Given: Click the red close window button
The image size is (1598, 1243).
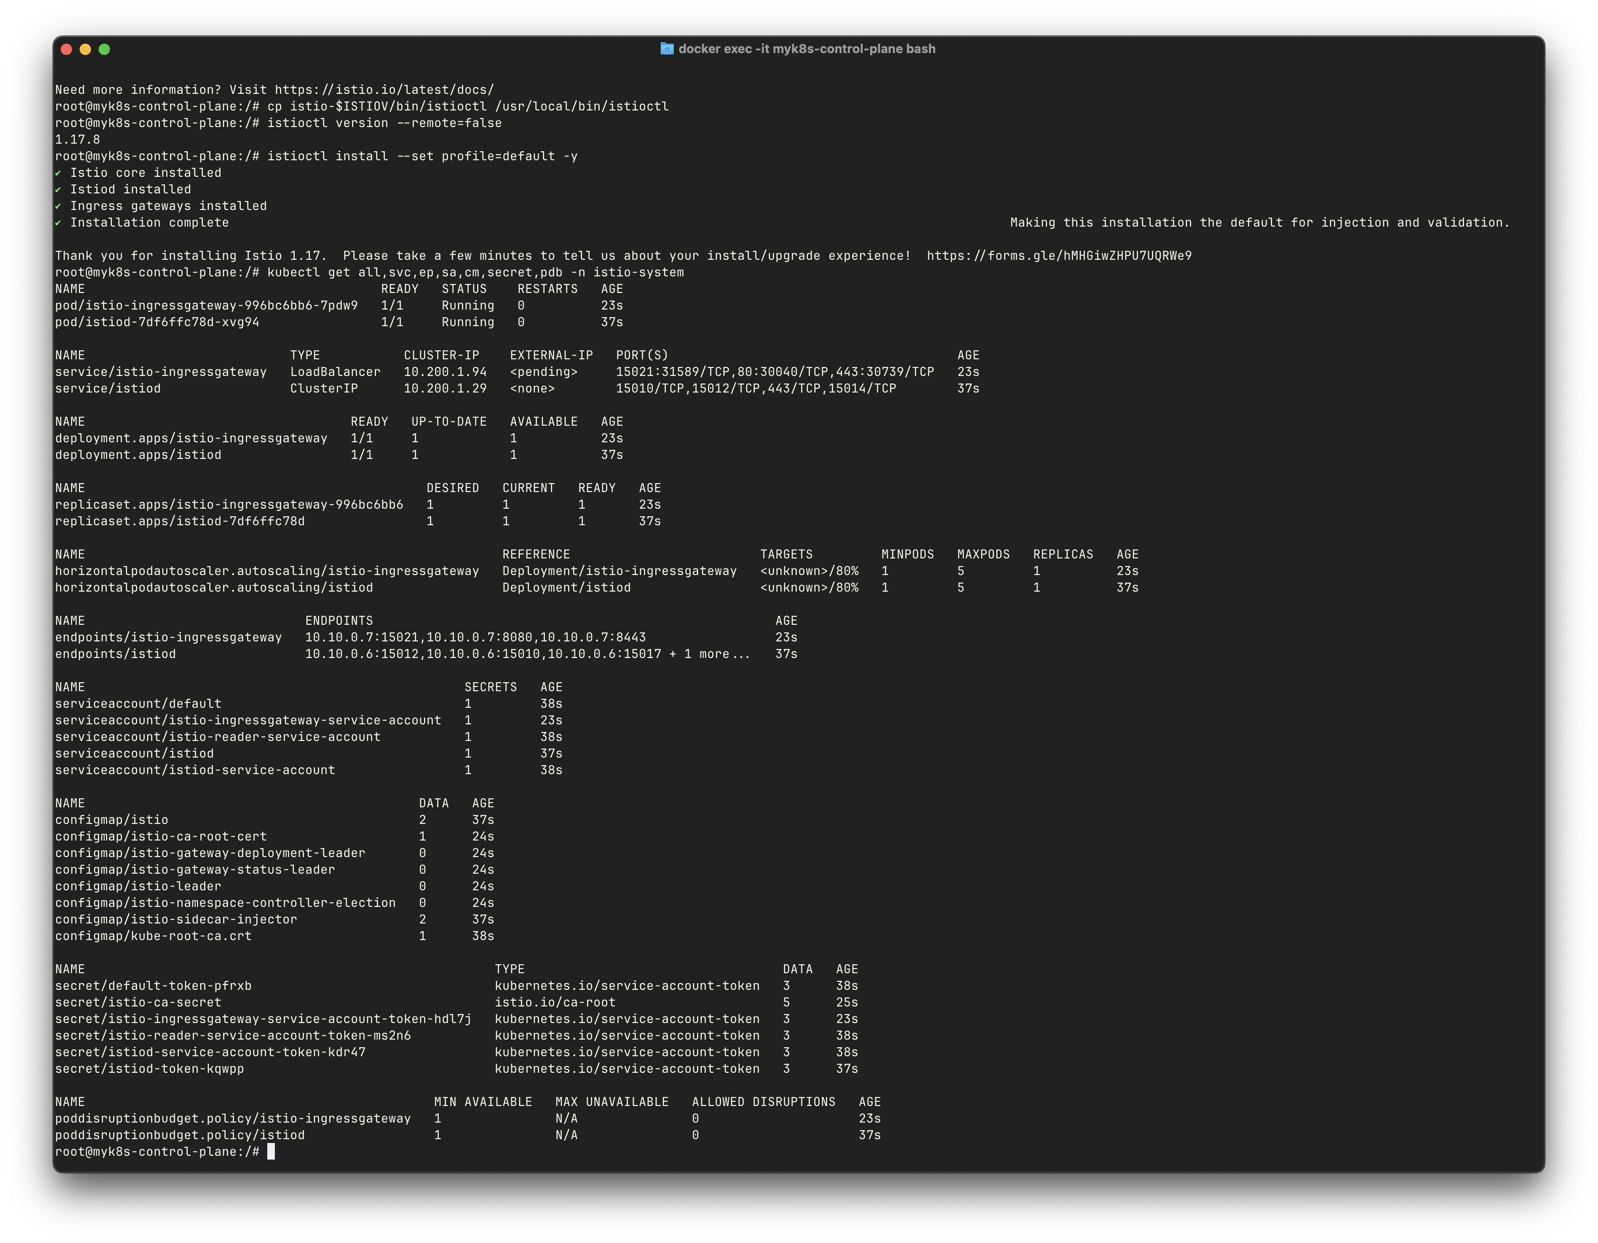Looking at the screenshot, I should [66, 49].
